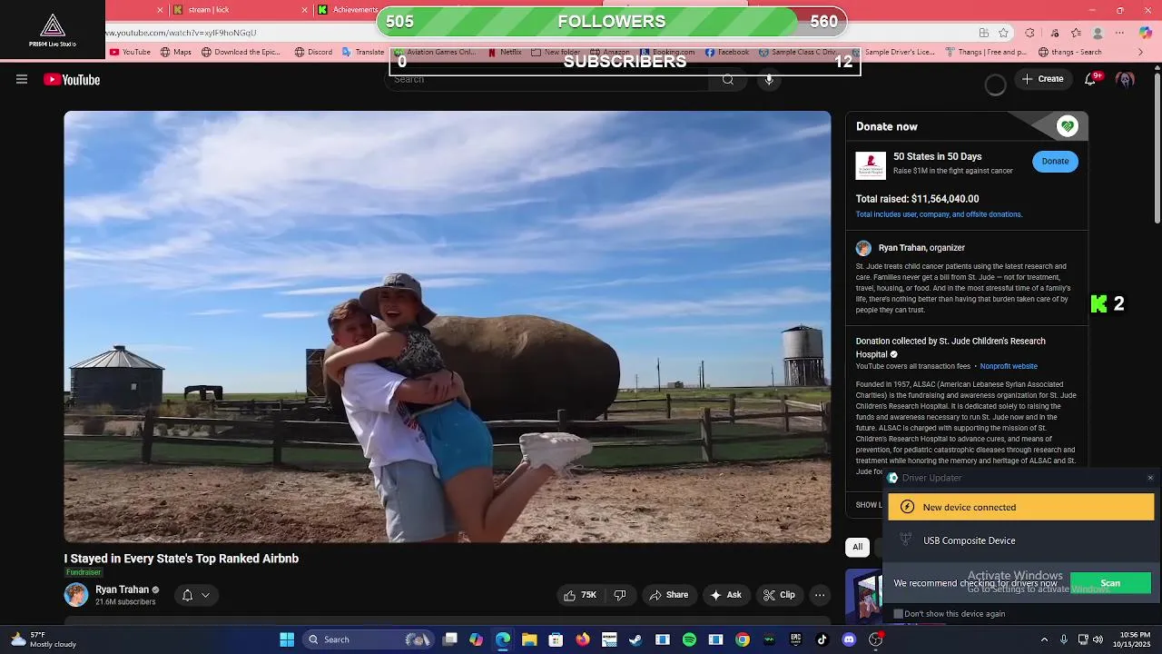The width and height of the screenshot is (1162, 654).
Task: Open Discord from the taskbar
Action: tap(849, 639)
